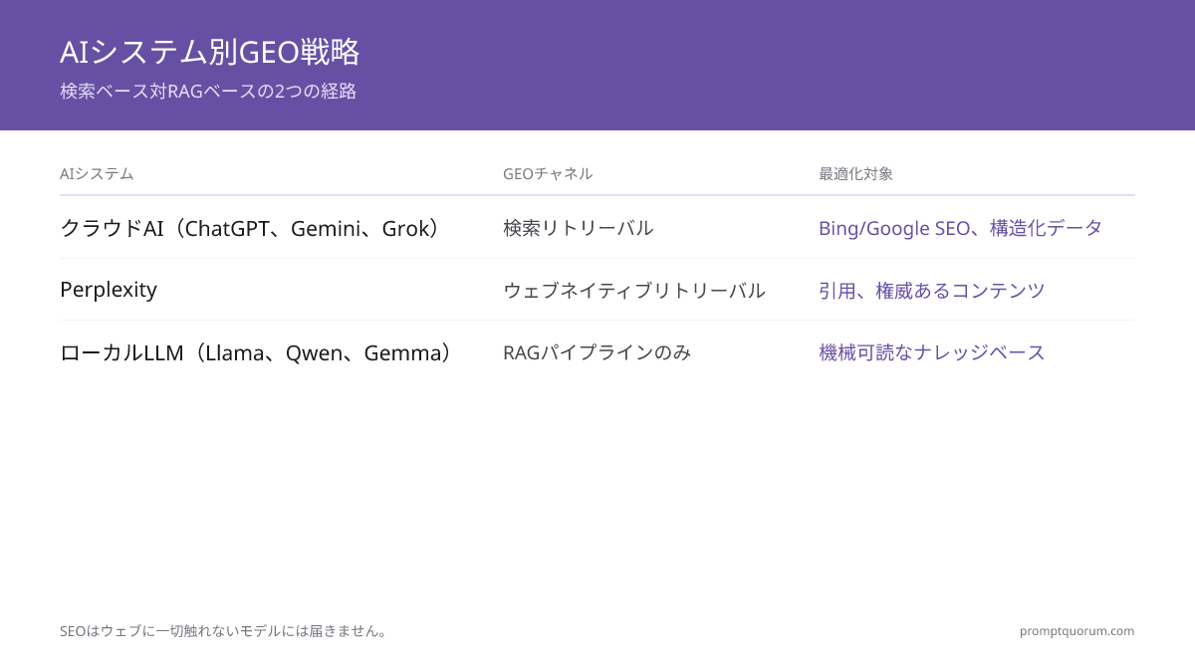The image size is (1195, 672).
Task: Click 'Bing/Google SEO、構造化データ' text
Action: (960, 228)
